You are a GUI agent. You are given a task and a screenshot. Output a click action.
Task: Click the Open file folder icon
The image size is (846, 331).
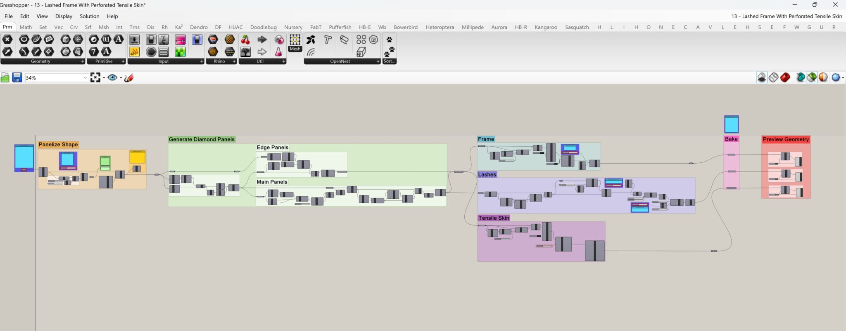[x=5, y=77]
